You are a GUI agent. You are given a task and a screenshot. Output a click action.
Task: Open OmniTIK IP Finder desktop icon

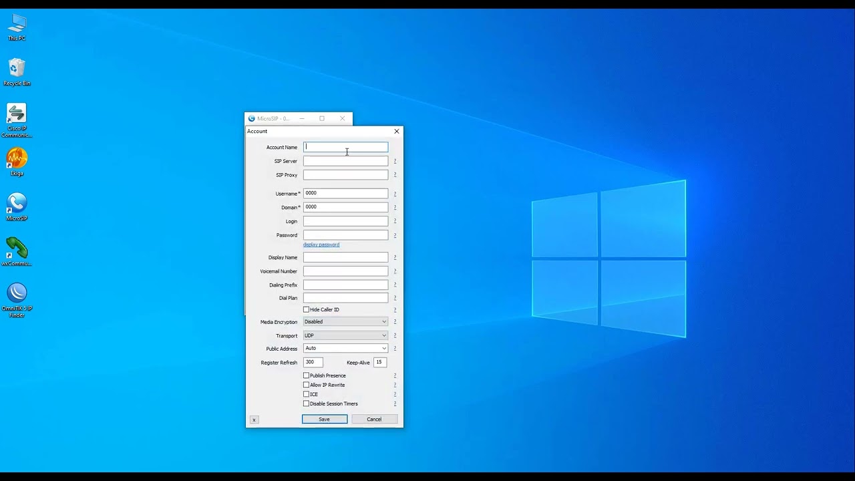17,300
